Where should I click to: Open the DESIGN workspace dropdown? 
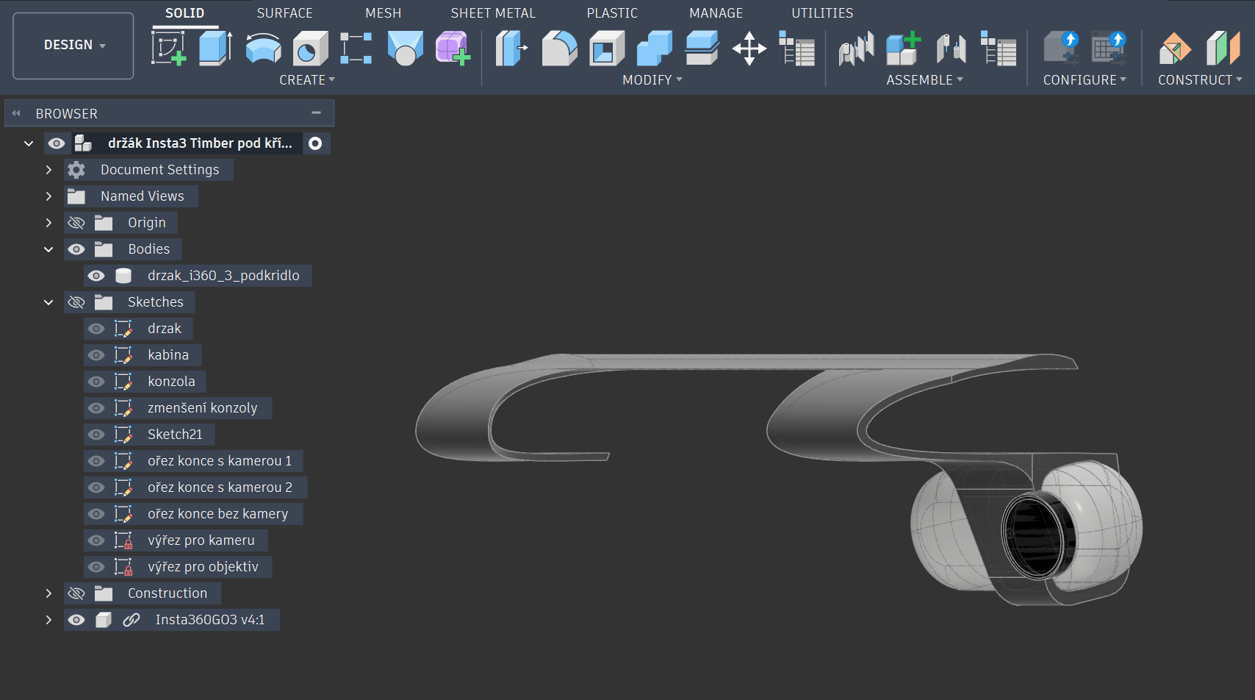click(x=73, y=45)
